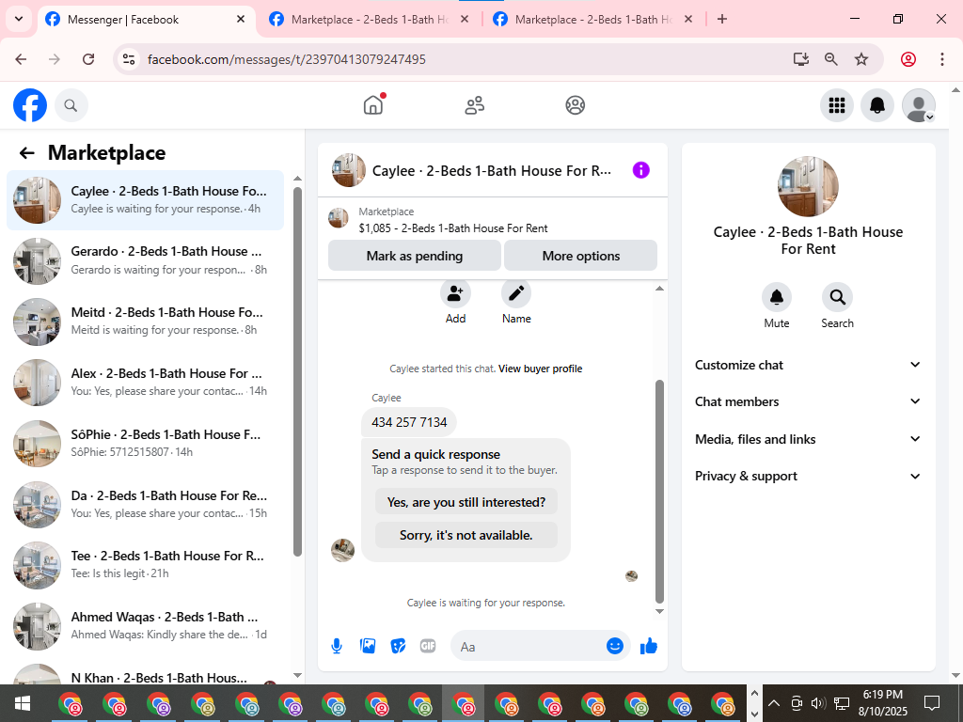Switch to the third Marketplace browser tab

coord(593,20)
